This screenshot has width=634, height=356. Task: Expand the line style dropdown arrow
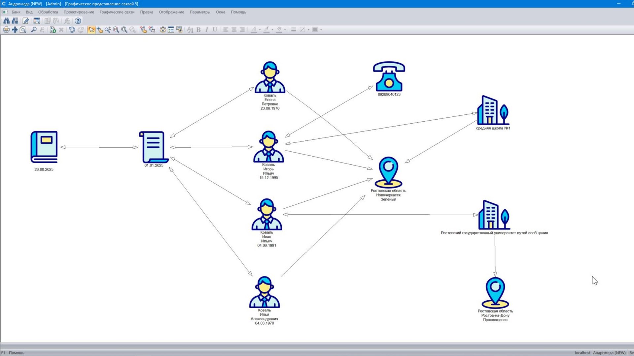308,30
